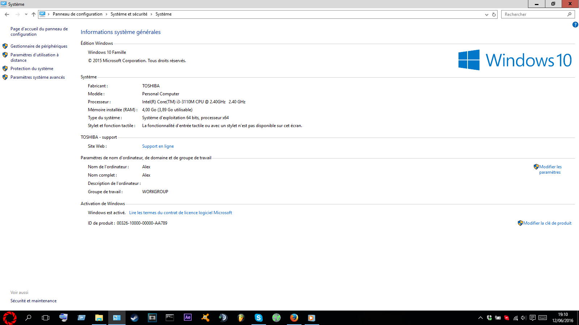Viewport: 579px width, 325px height.
Task: Go up one level with up arrow
Action: tap(34, 14)
